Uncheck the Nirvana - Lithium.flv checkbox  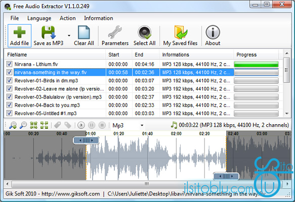[9, 64]
